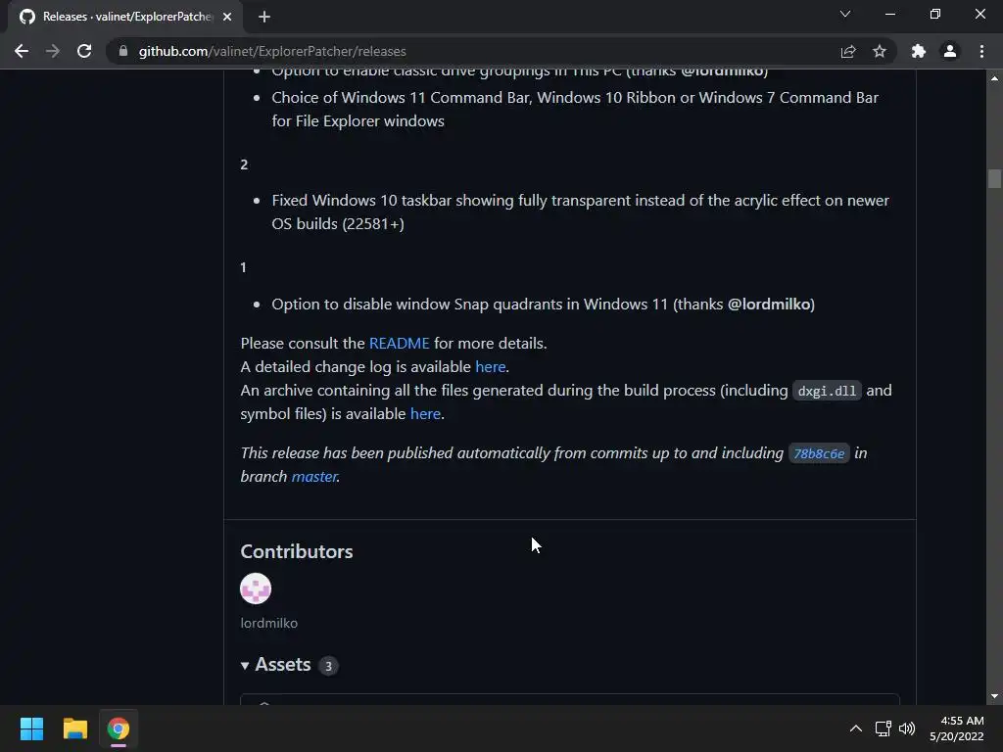Click the Assets count badge 3

(328, 666)
